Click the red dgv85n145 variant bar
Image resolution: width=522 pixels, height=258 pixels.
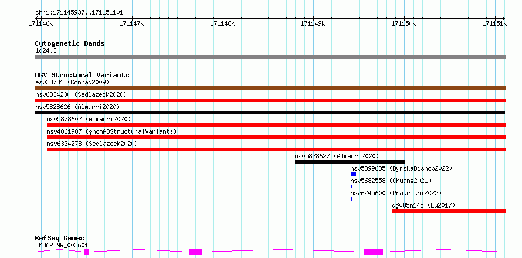click(449, 211)
